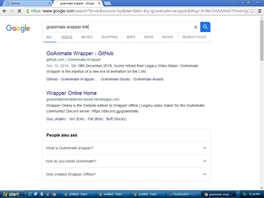Open the Chrome hamburger menu
264x198 pixels.
(260, 11)
